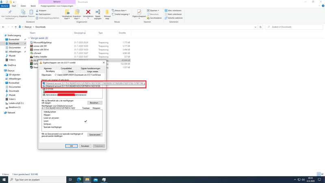Confirm the dialog with OK

(71, 146)
